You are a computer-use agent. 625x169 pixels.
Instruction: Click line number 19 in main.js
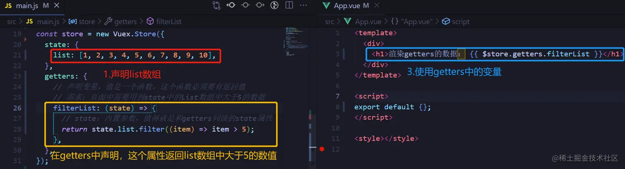click(17, 34)
